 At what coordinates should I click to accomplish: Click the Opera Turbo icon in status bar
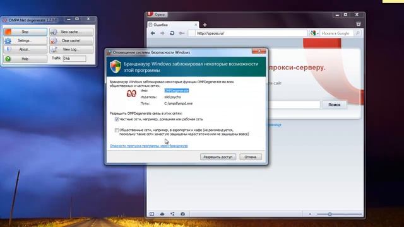click(x=182, y=214)
